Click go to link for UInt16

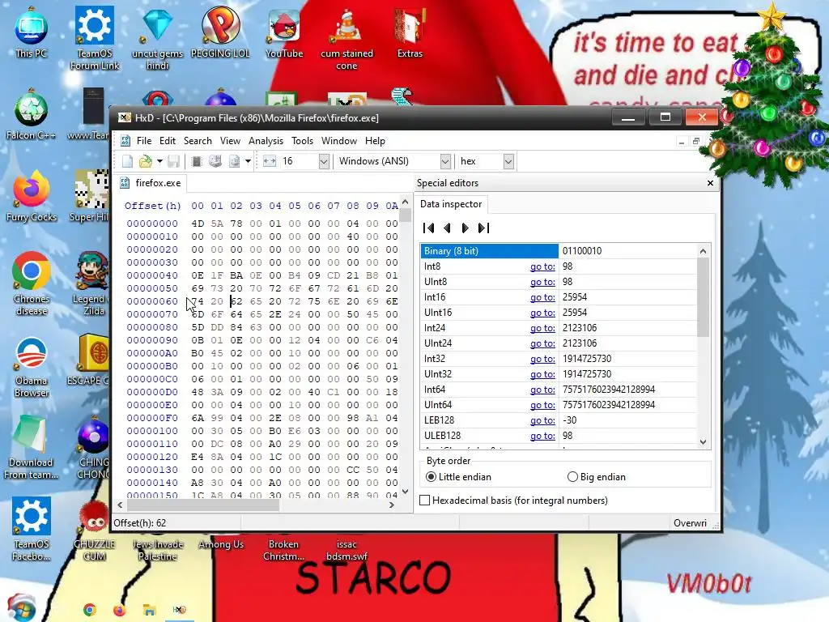coord(542,313)
